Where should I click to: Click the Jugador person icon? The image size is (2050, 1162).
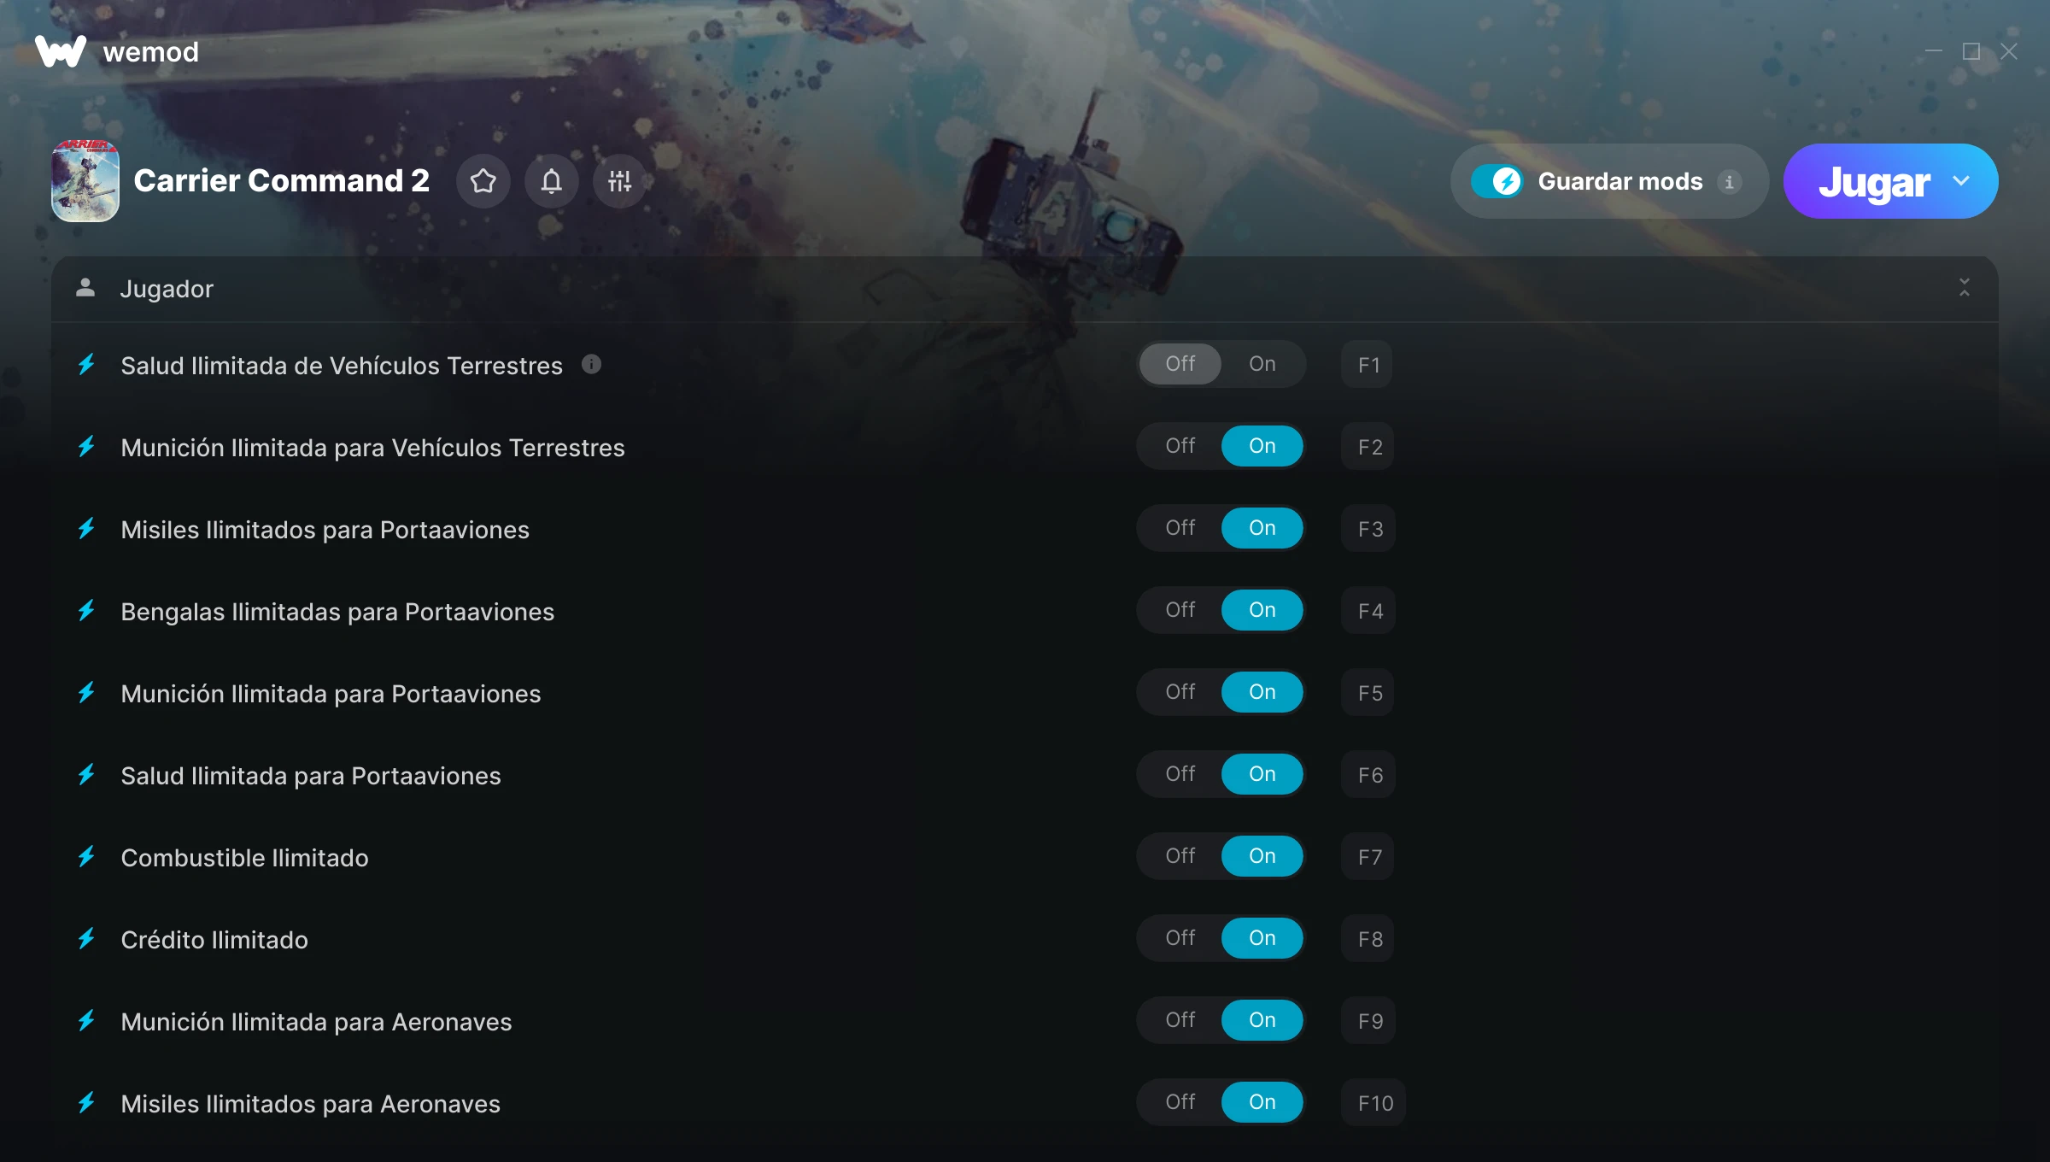click(85, 288)
